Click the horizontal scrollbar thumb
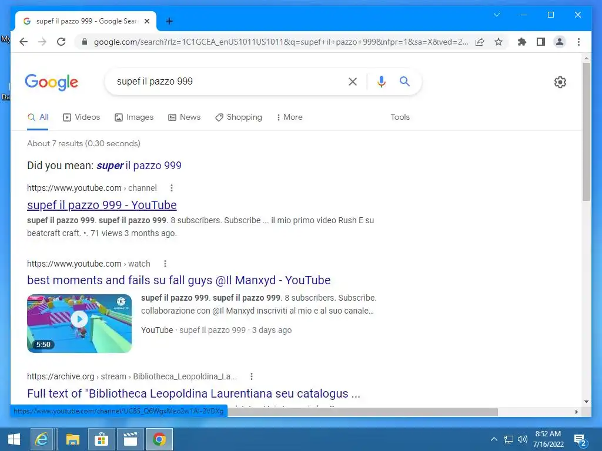Screen dimensions: 602x451 tap(362, 412)
